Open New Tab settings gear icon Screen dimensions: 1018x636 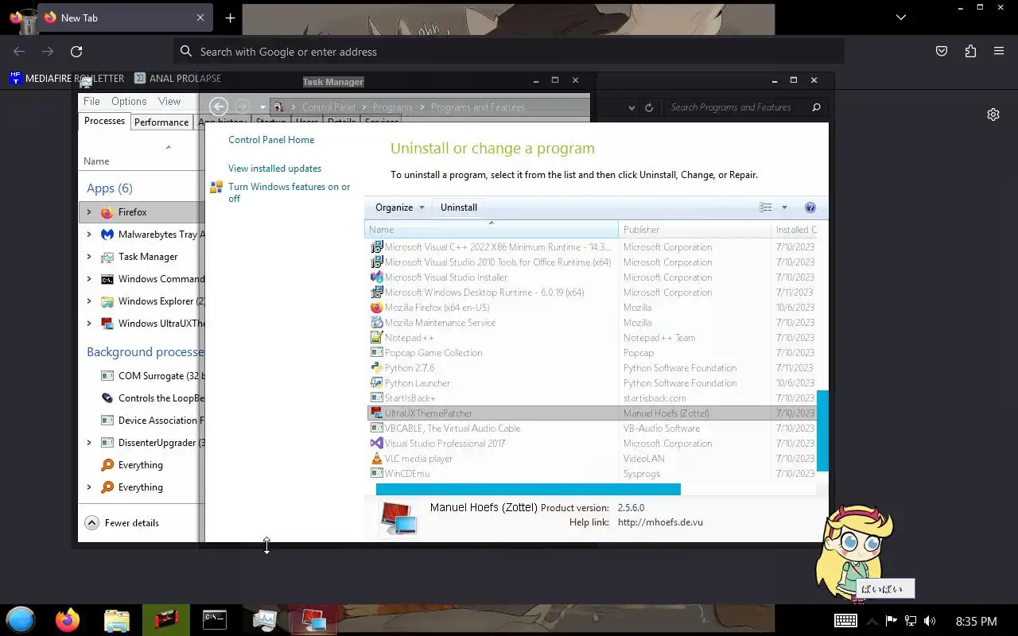993,114
